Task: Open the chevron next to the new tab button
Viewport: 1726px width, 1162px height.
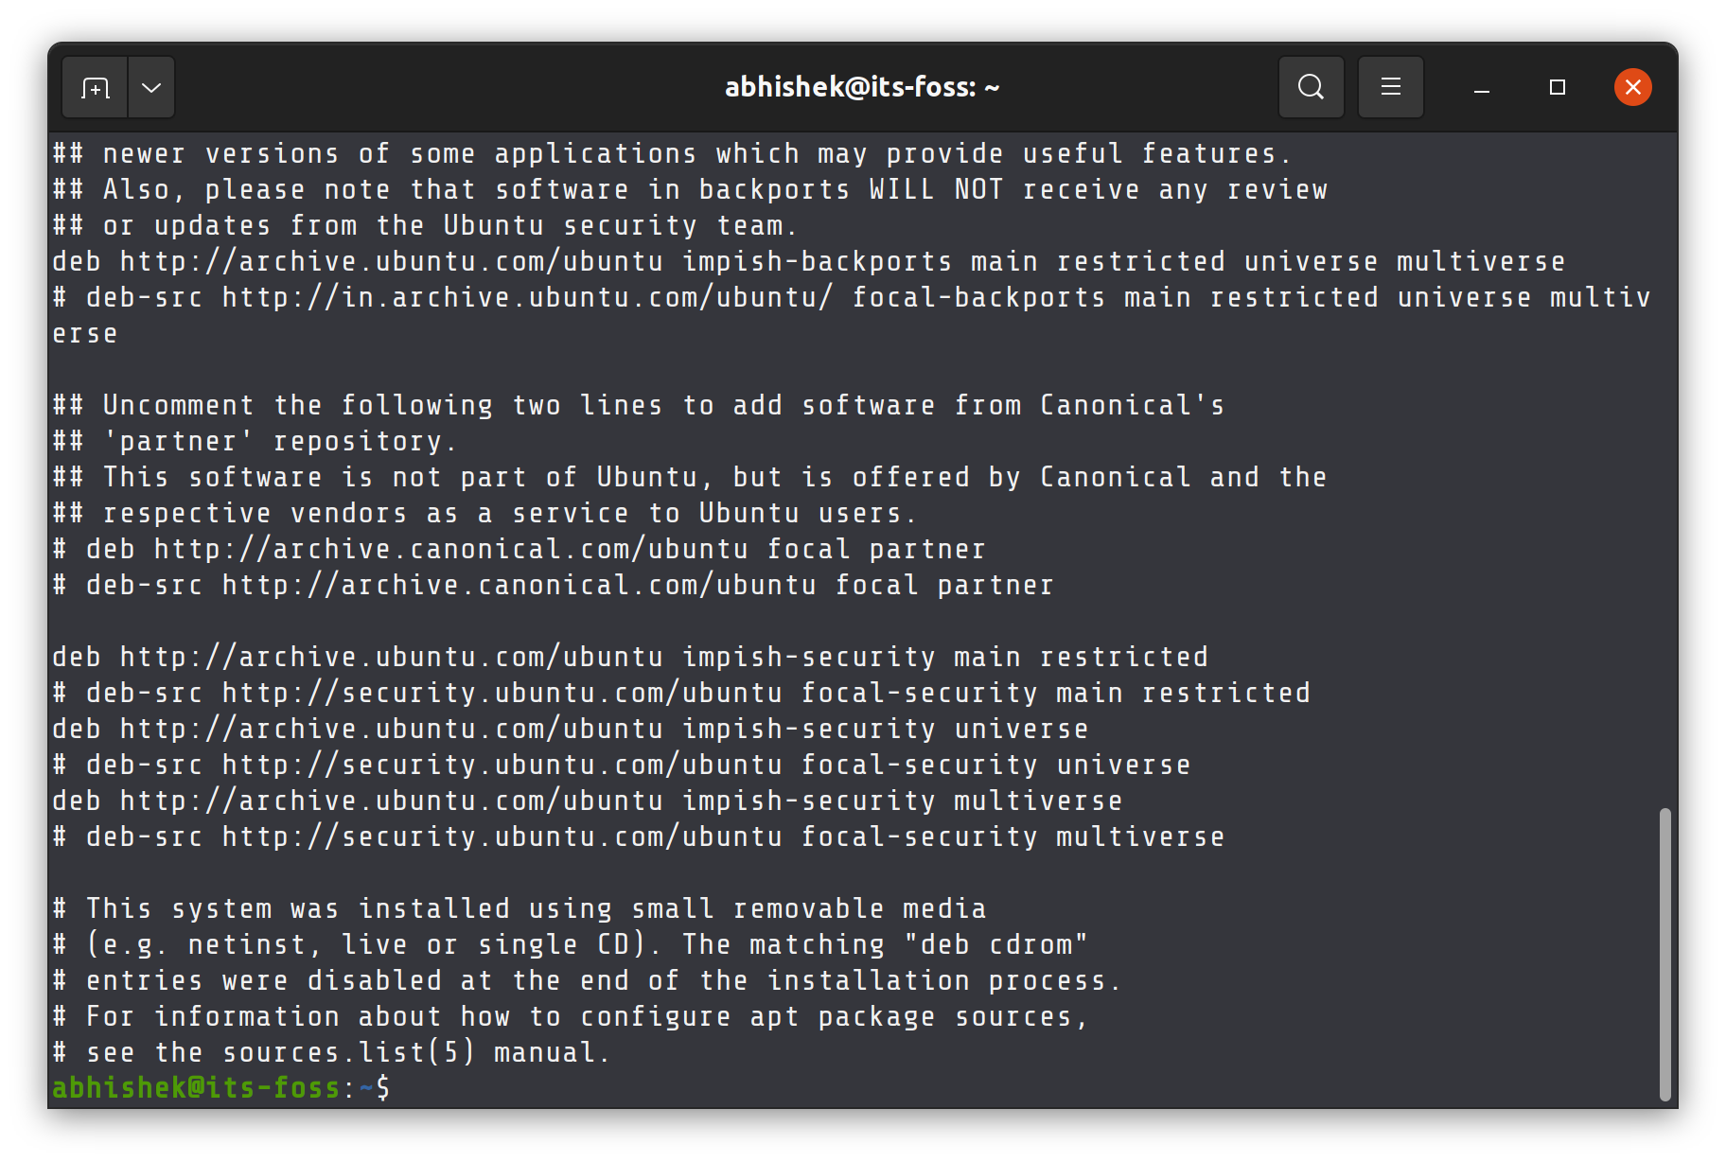Action: pos(151,86)
